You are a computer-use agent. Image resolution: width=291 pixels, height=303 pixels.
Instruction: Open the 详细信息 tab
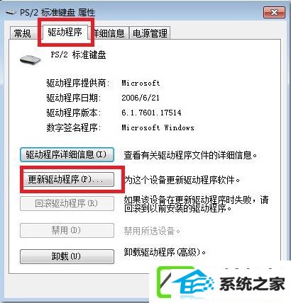click(109, 33)
